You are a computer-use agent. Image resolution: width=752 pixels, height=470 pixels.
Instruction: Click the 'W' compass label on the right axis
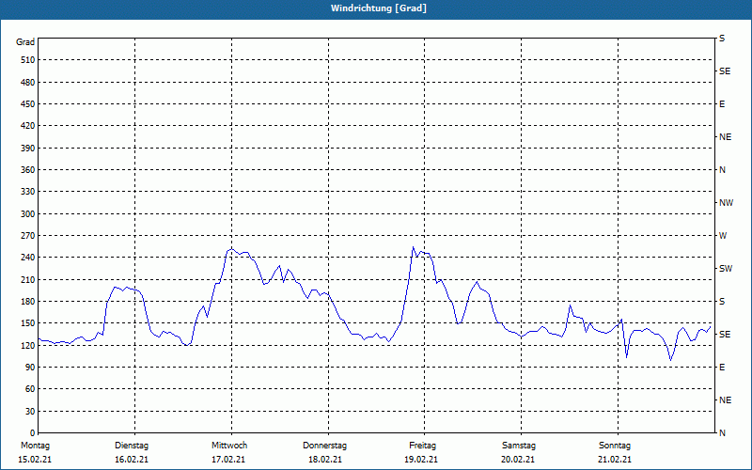click(x=723, y=236)
